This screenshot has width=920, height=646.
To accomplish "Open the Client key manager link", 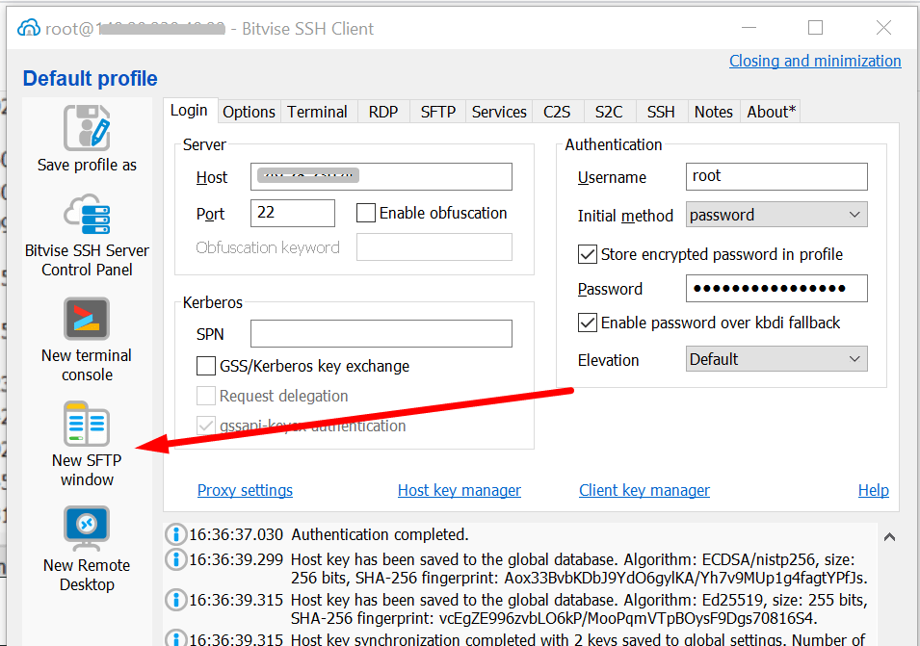I will (644, 490).
